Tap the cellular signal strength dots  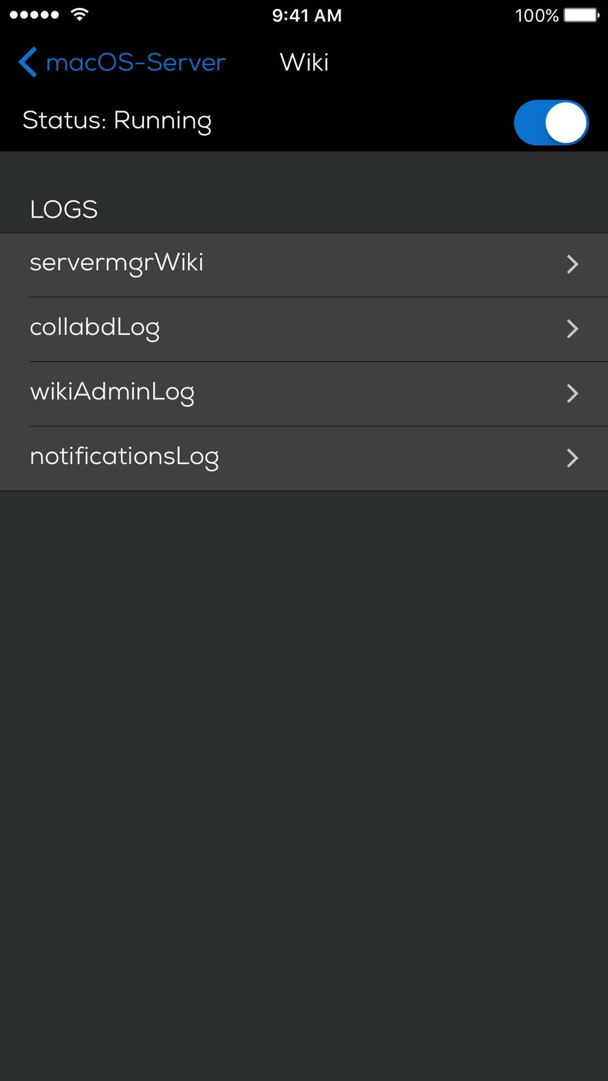coord(35,15)
